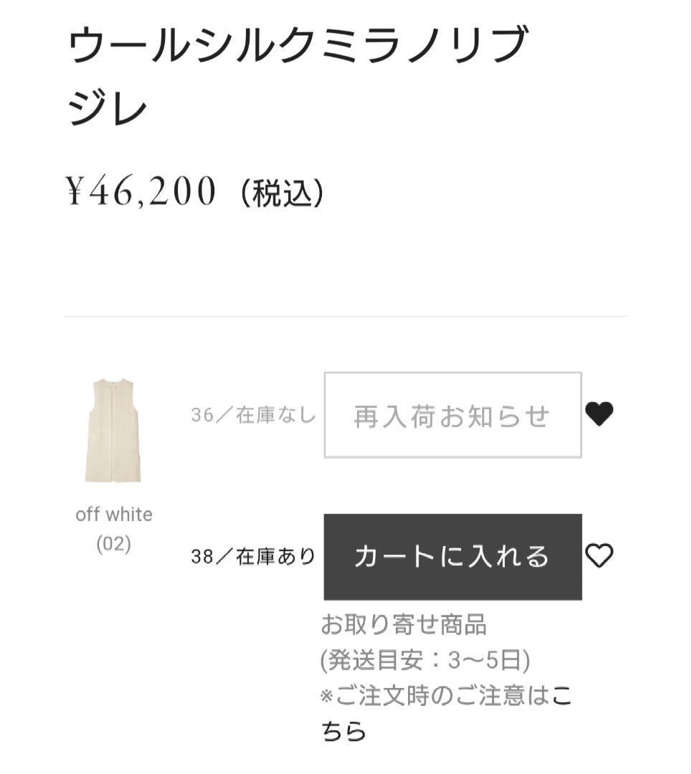Click the 再入荷お知らせ restock notification button
The image size is (692, 774).
(x=452, y=415)
